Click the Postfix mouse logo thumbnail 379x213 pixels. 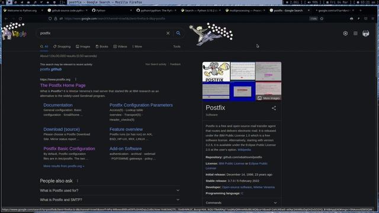216,72
